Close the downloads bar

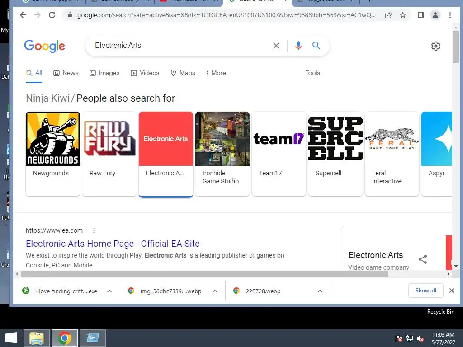click(452, 291)
